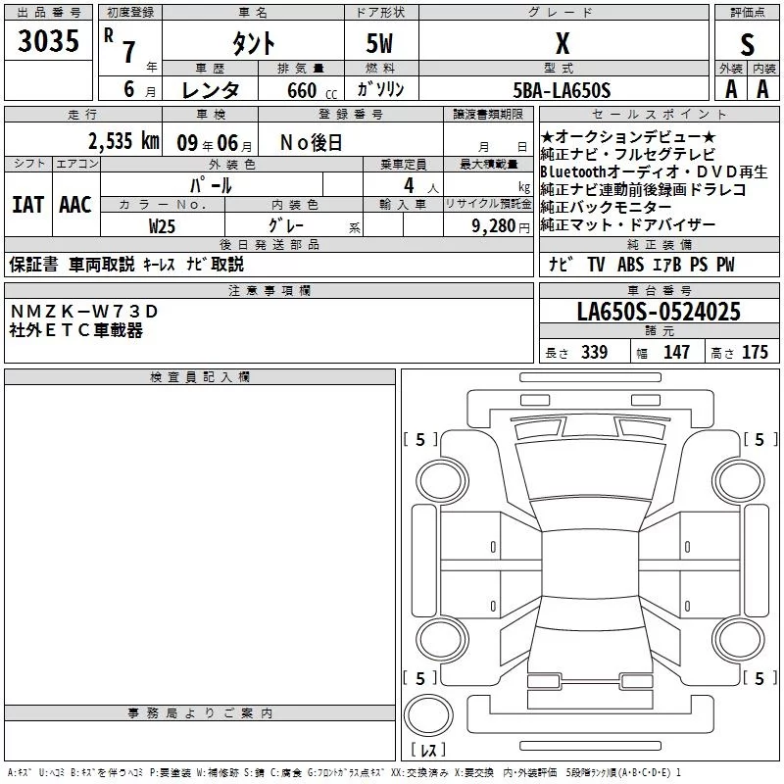Click the line 純正マット・ドアバイザー
784x784 pixels.
pos(628,224)
